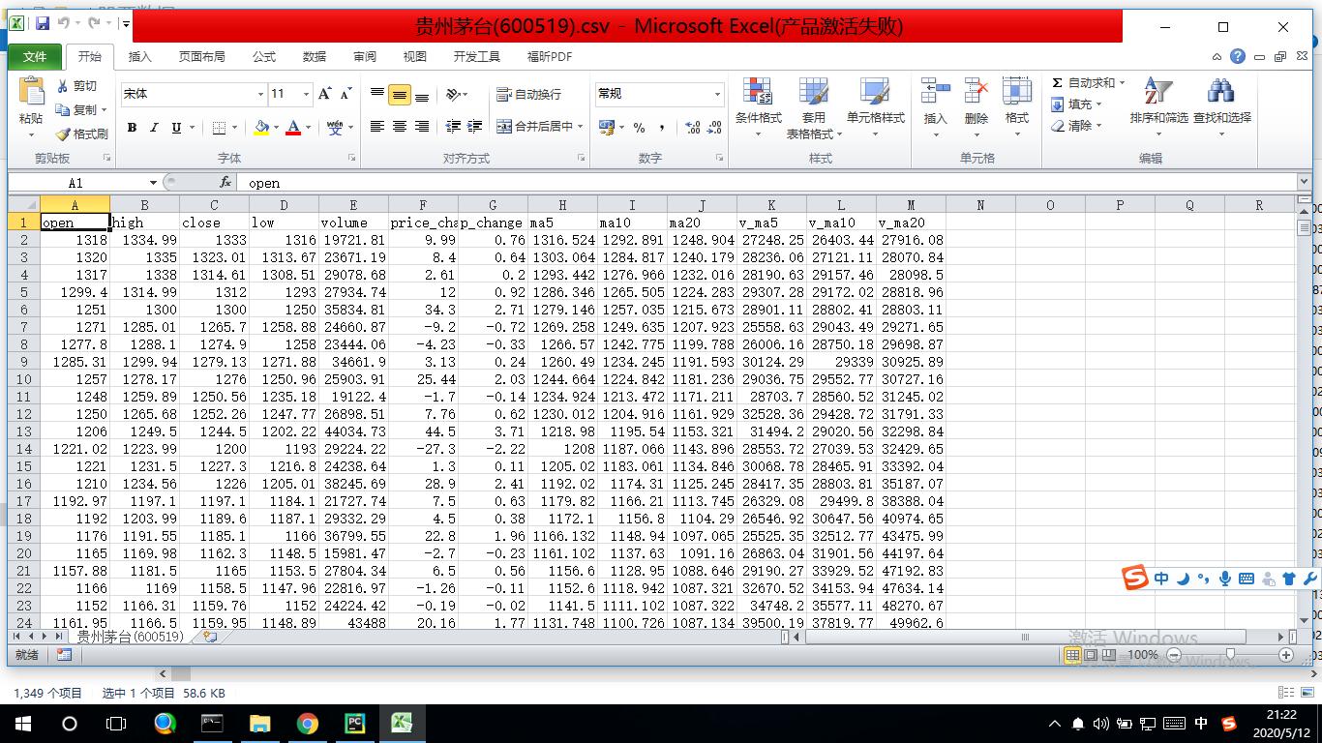Click the percent style button
This screenshot has height=743, width=1322.
[x=639, y=128]
